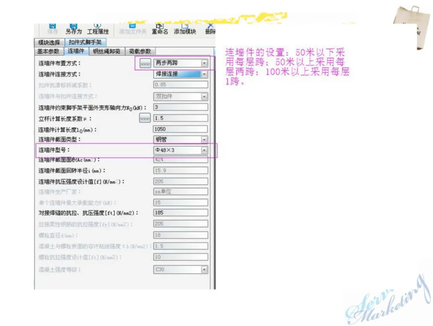Click the 添加模块 add module icon
433x326 pixels.
click(x=185, y=29)
